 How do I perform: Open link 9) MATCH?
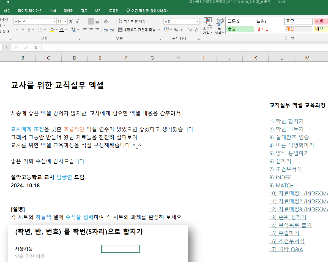click(281, 185)
